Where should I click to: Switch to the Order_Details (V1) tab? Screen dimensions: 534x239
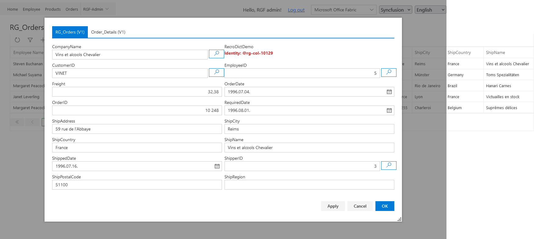coord(108,32)
